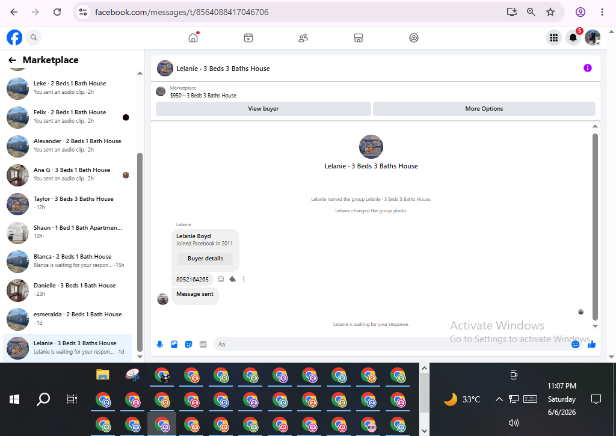Open Alexander 2 Beds 1 Bath House chat
The image size is (616, 436).
[x=67, y=146]
